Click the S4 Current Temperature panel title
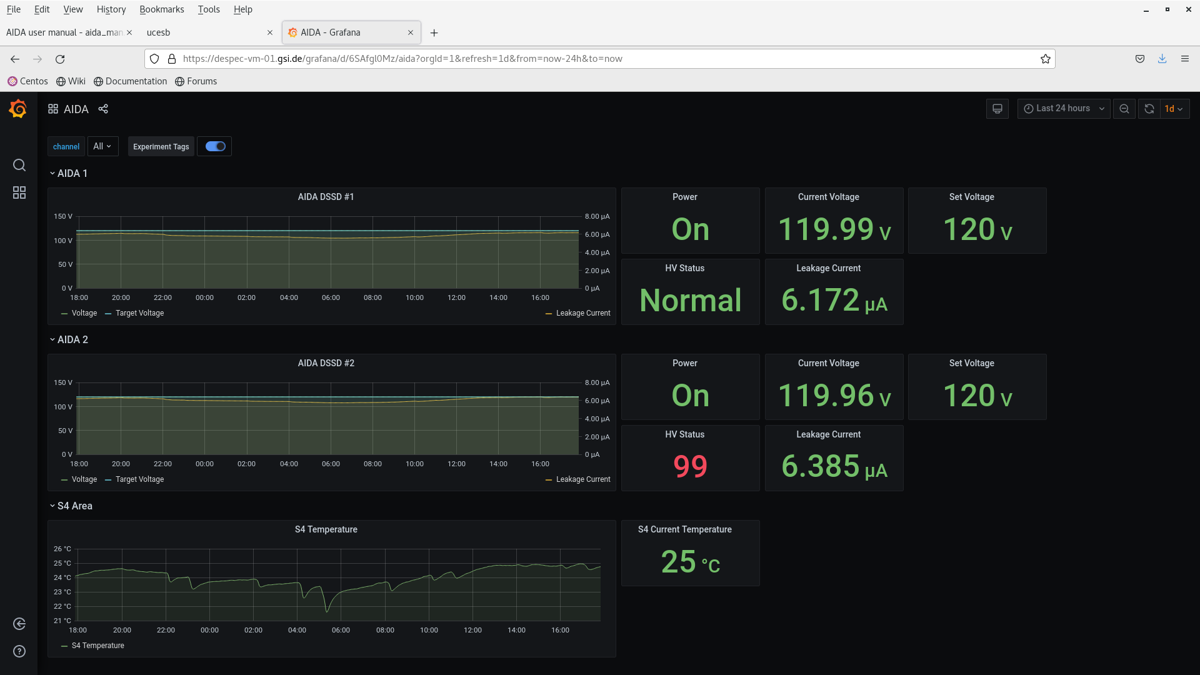 (685, 529)
